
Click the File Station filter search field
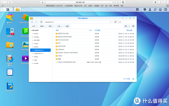124,22
